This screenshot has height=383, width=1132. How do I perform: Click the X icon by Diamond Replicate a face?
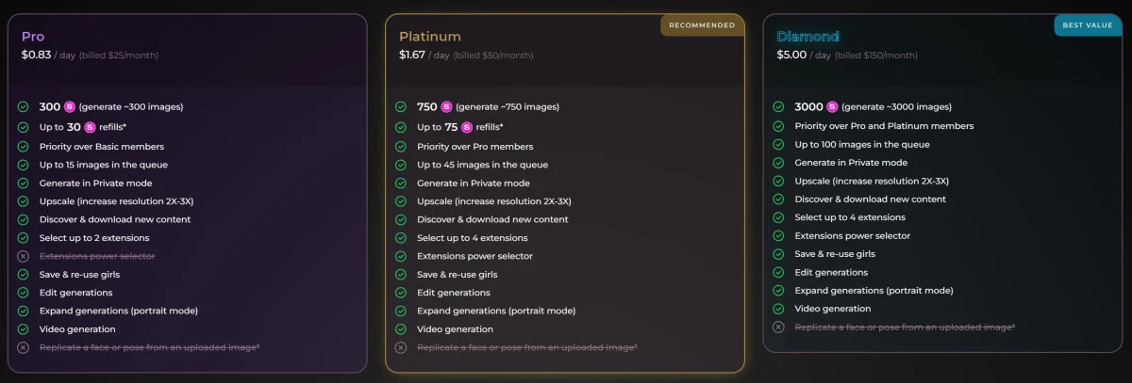(778, 327)
